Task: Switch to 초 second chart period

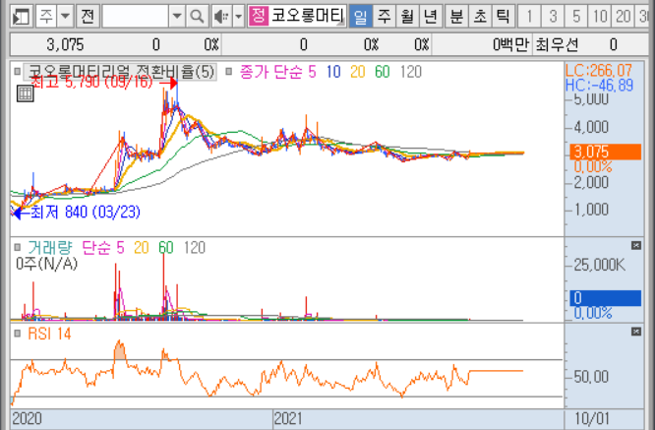Action: [x=480, y=17]
